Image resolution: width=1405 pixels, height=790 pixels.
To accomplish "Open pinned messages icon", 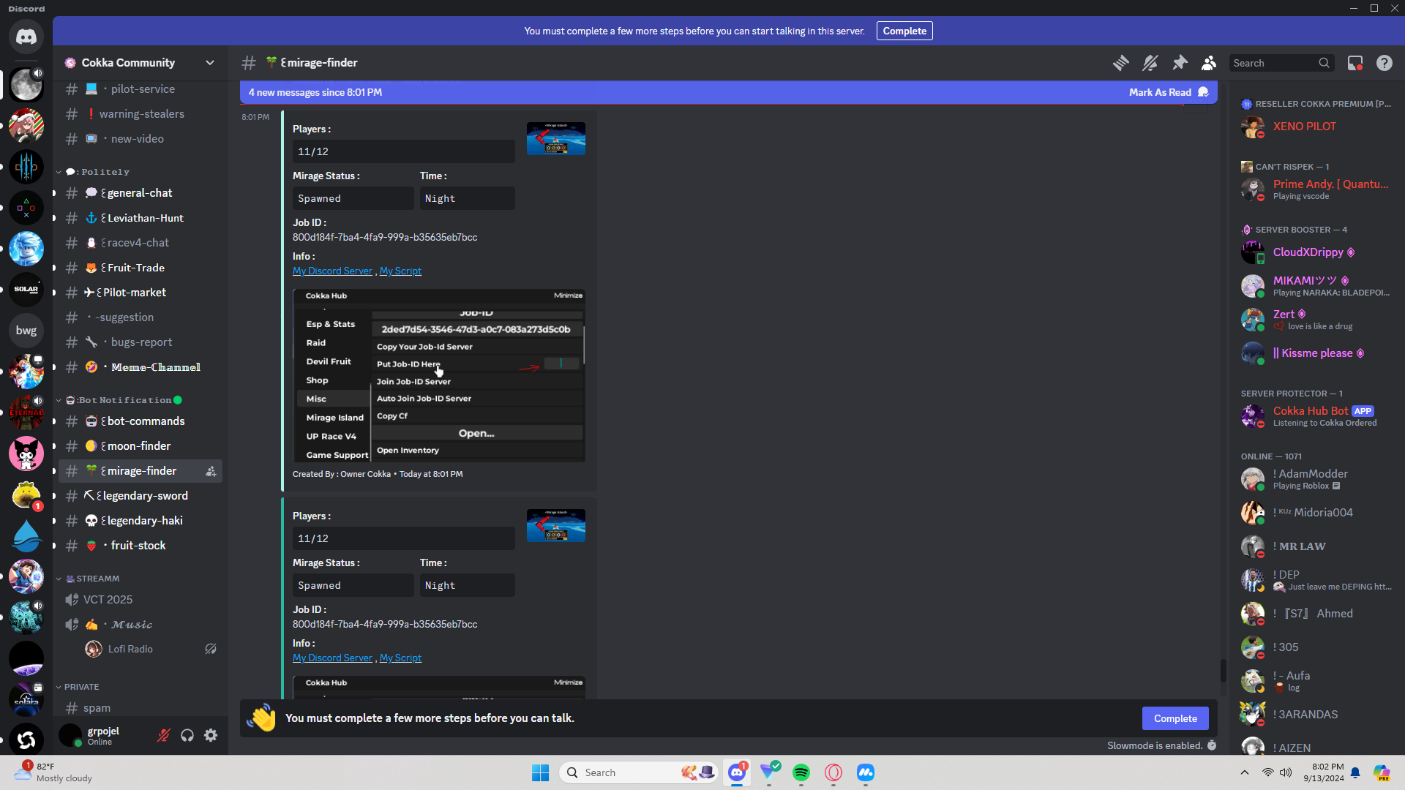I will click(x=1180, y=63).
